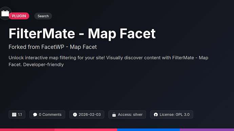Click the version 1.1 badge

(x=17, y=114)
